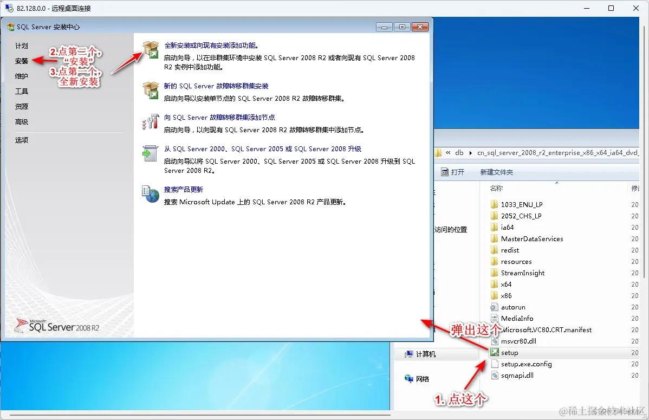Click the resources folder icon
The width and height of the screenshot is (649, 420).
pyautogui.click(x=494, y=261)
